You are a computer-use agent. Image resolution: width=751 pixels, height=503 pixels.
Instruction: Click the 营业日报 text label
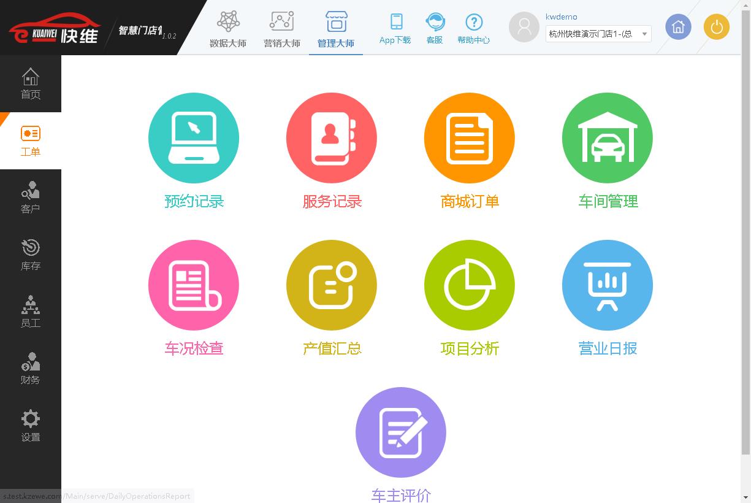tap(608, 348)
